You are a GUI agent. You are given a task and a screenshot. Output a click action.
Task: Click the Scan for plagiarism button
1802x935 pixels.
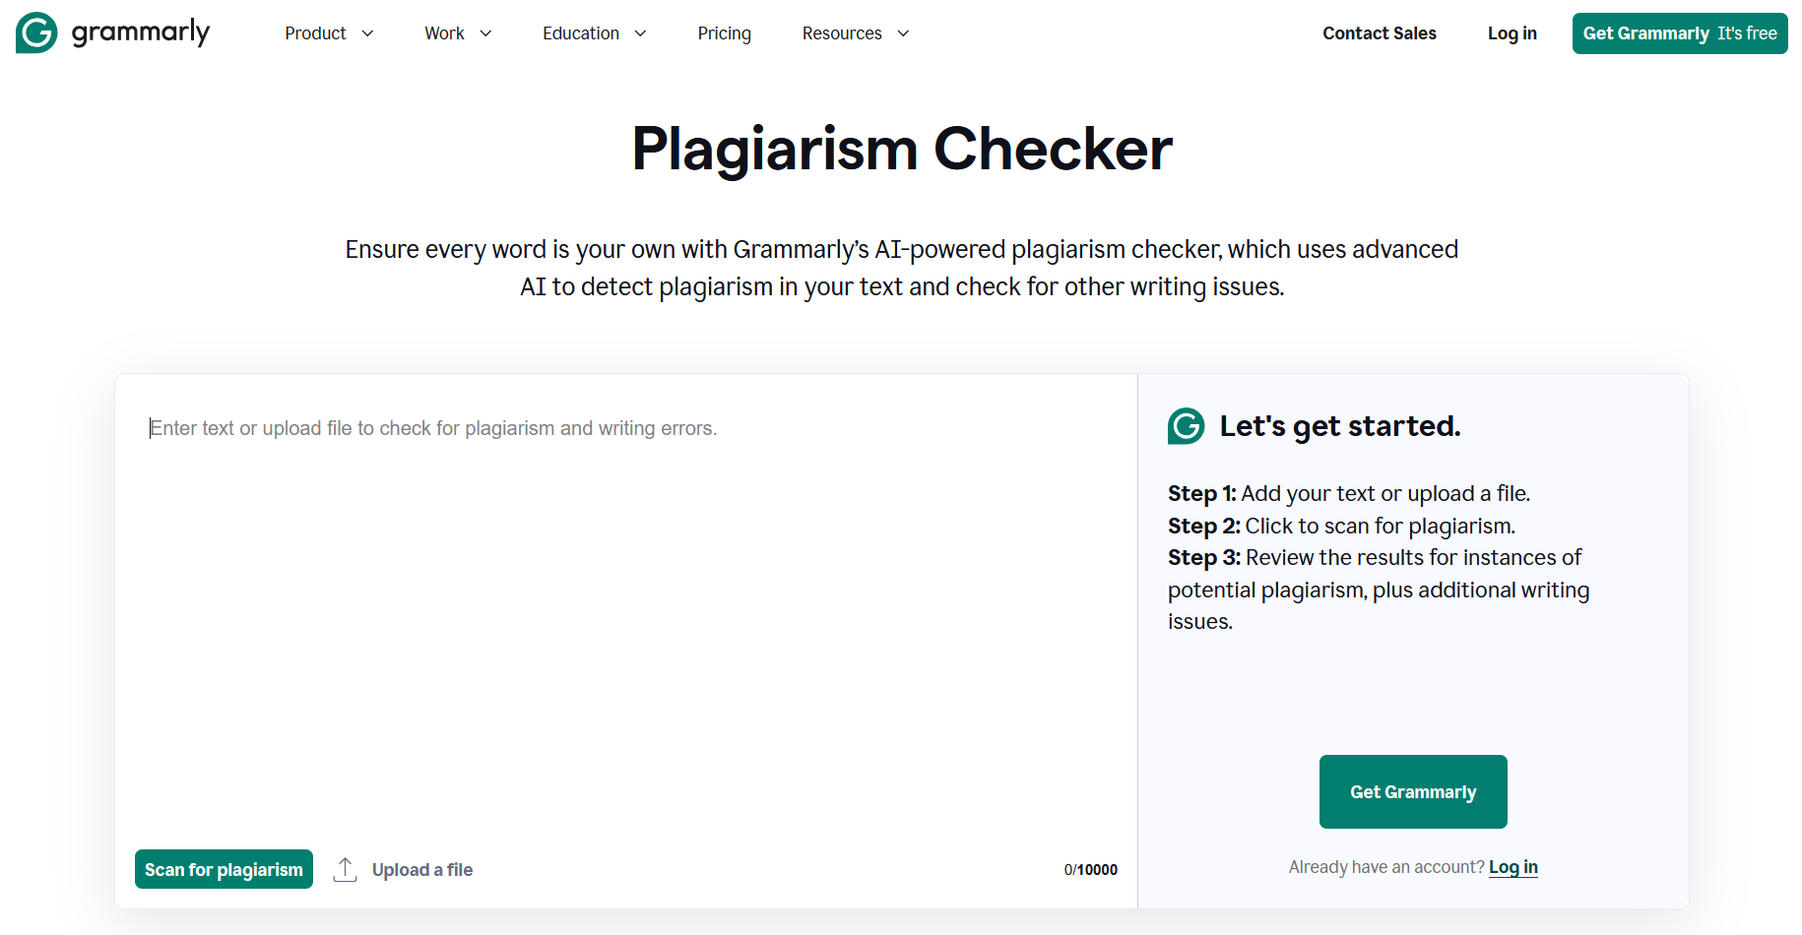(x=224, y=869)
